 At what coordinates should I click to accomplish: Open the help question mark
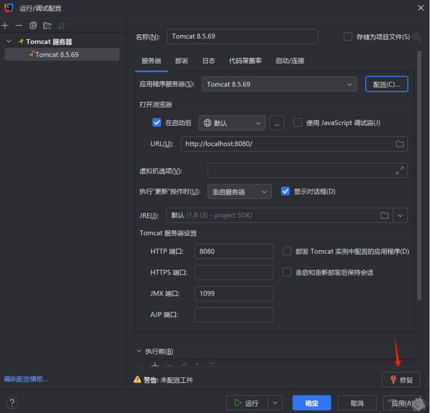(x=12, y=403)
